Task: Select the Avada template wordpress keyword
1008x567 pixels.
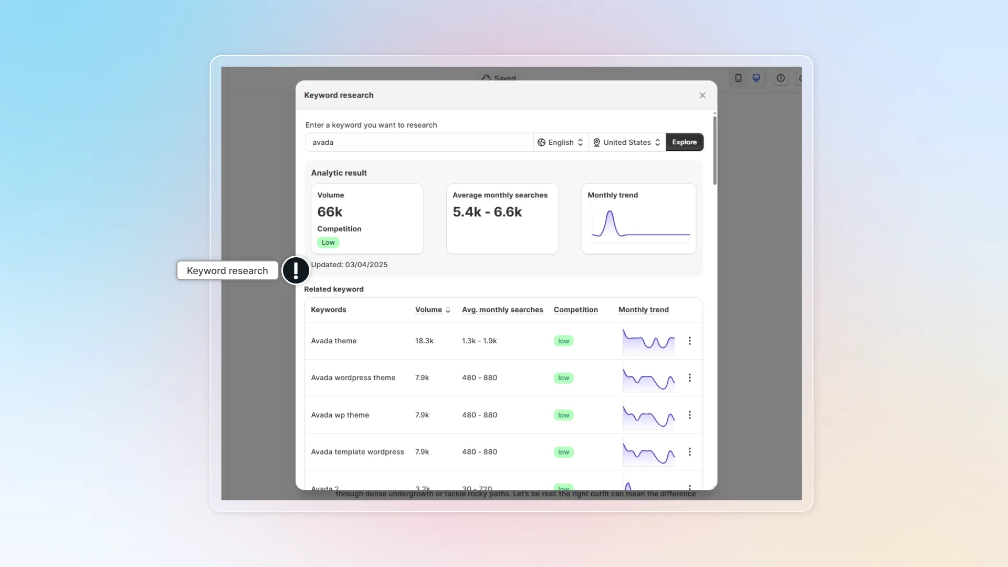Action: coord(357,451)
